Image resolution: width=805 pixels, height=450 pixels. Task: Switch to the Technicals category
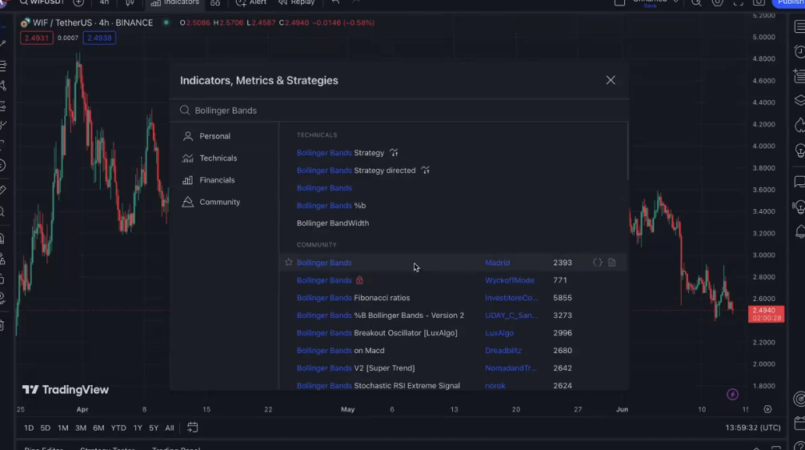[218, 159]
